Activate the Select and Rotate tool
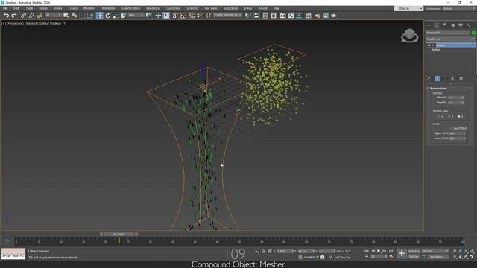 click(x=107, y=15)
